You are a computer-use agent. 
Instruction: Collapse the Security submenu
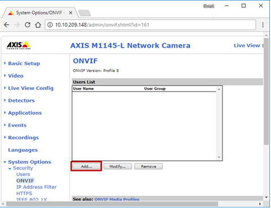(x=23, y=168)
